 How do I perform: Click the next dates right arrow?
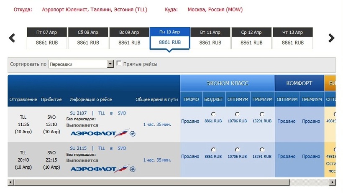click(x=331, y=38)
